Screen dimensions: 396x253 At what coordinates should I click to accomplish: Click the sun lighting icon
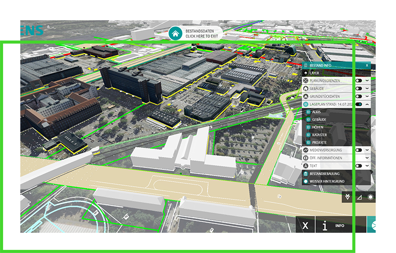tap(370, 197)
